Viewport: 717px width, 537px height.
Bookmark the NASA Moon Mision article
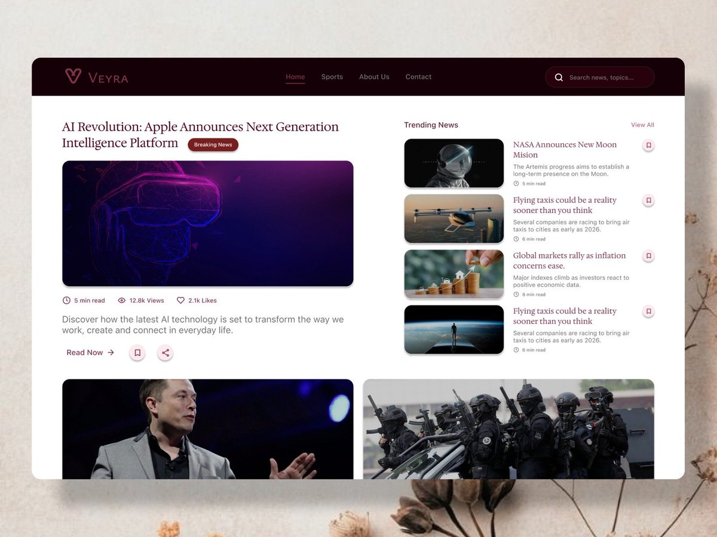(x=648, y=145)
